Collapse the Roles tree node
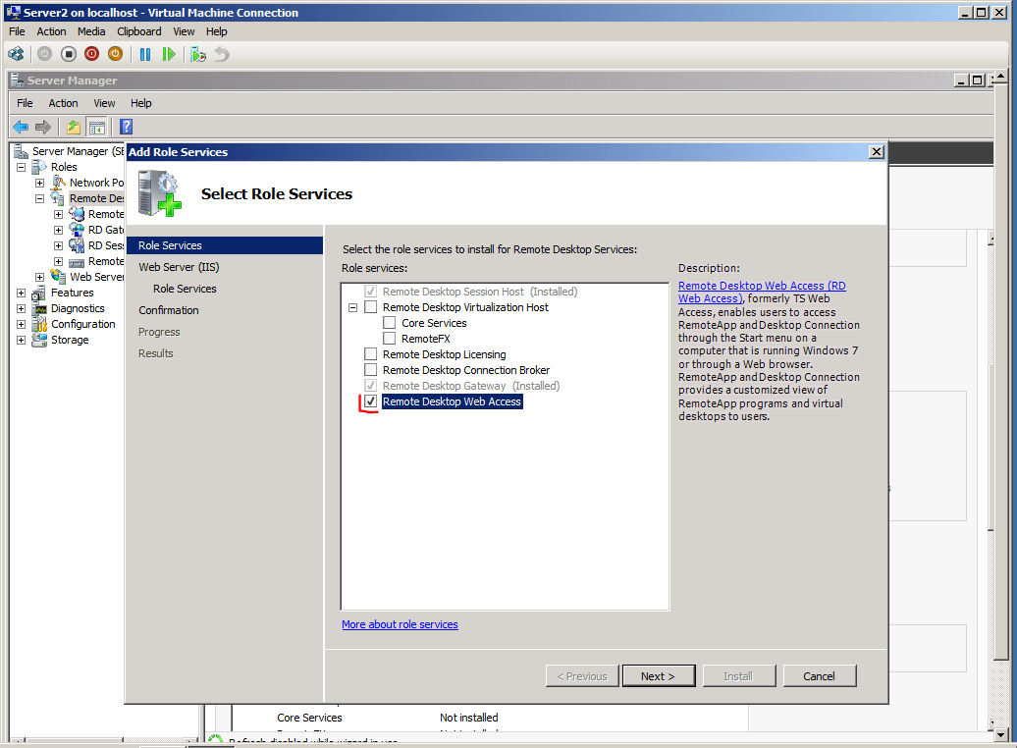 pos(21,168)
